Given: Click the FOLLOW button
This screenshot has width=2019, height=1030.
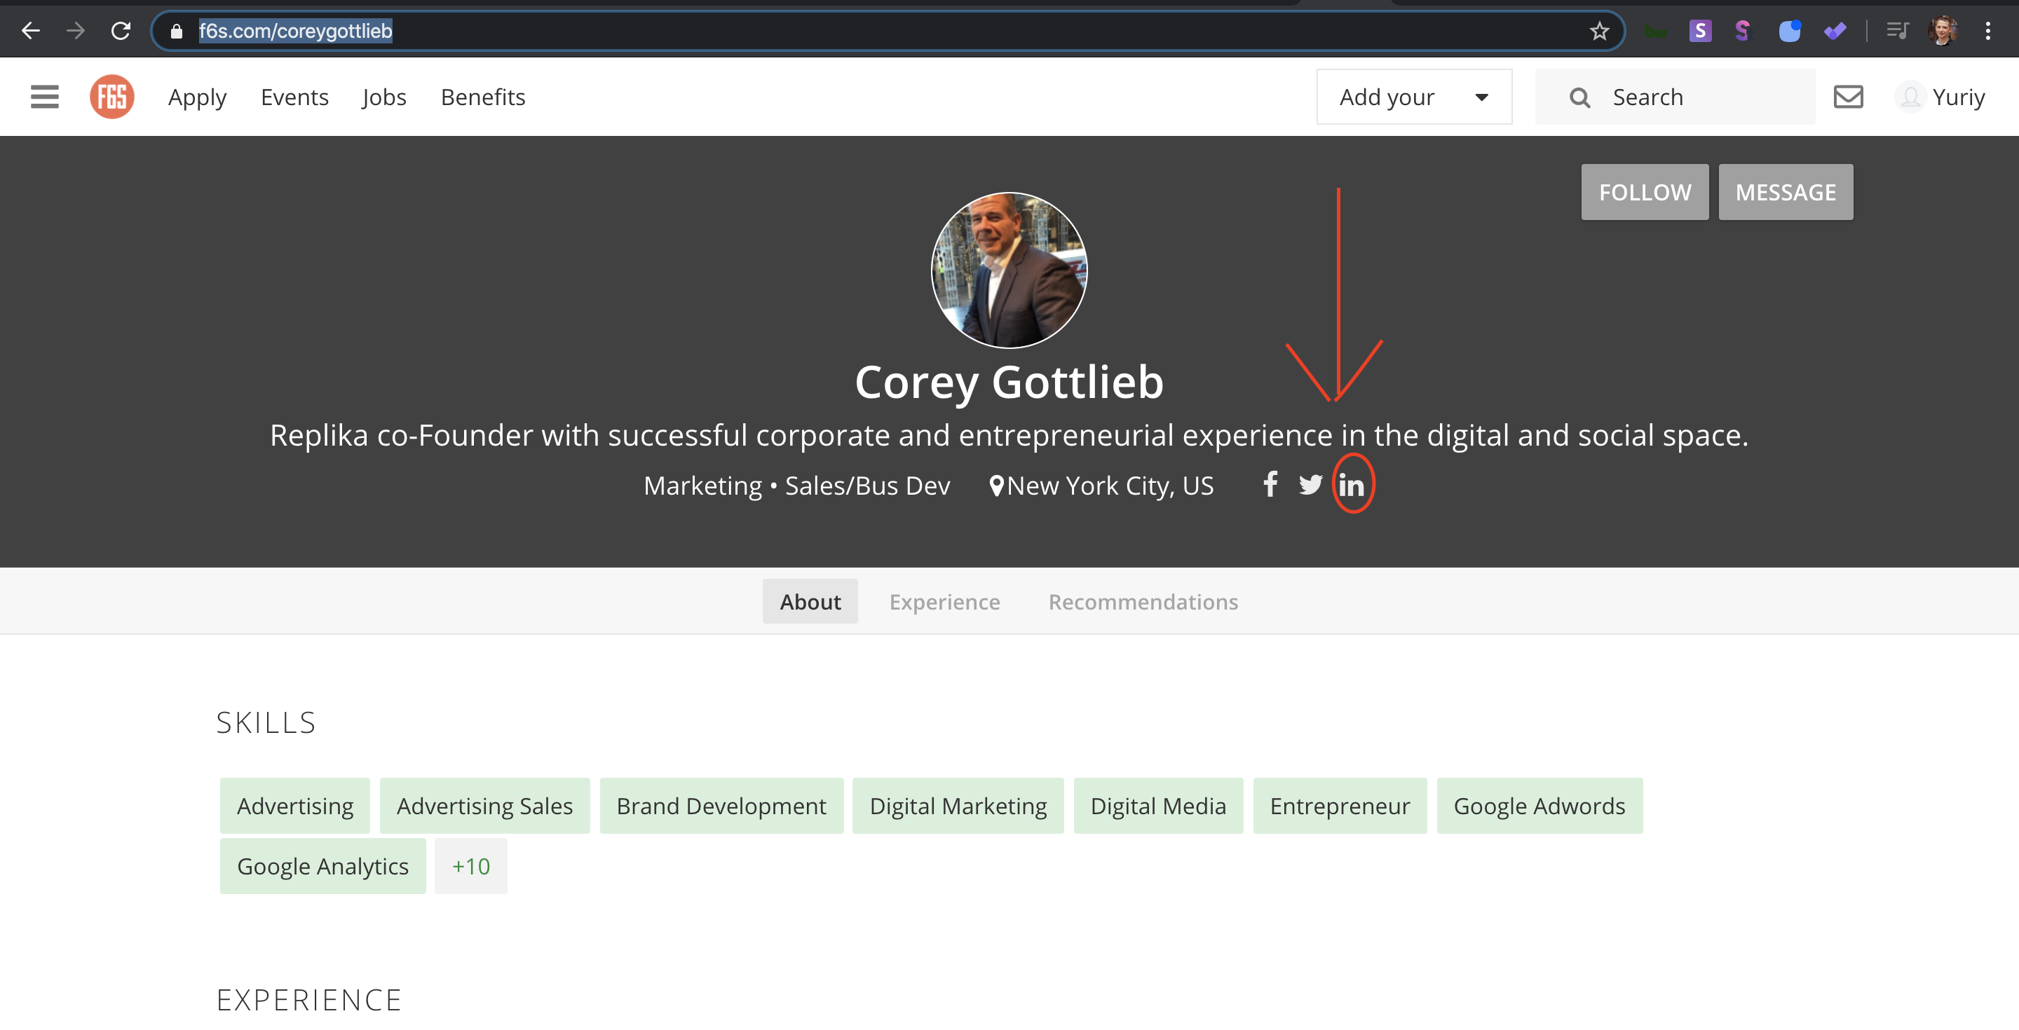Looking at the screenshot, I should pos(1645,192).
